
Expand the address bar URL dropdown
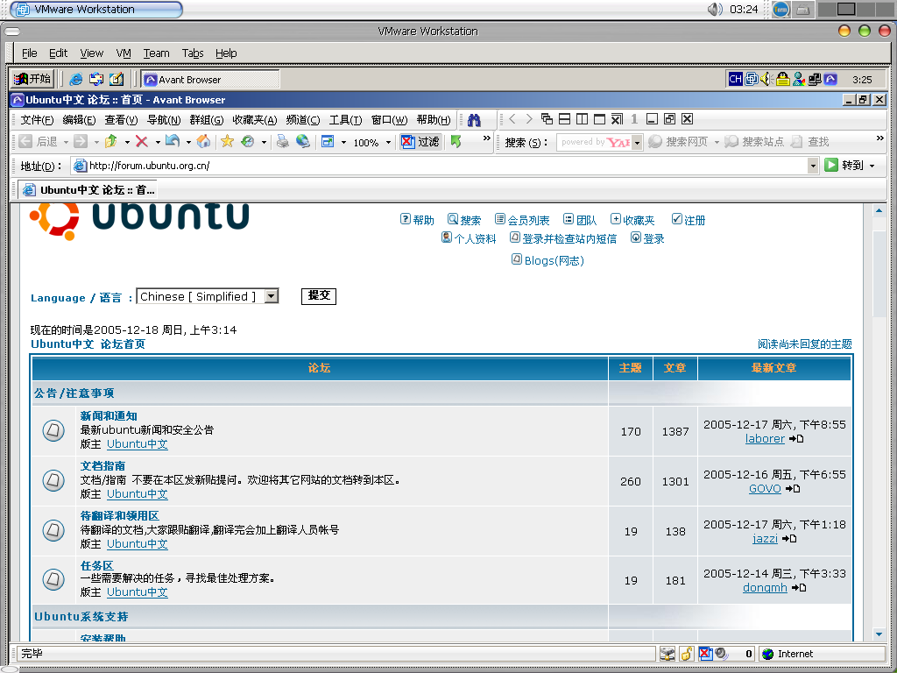812,166
